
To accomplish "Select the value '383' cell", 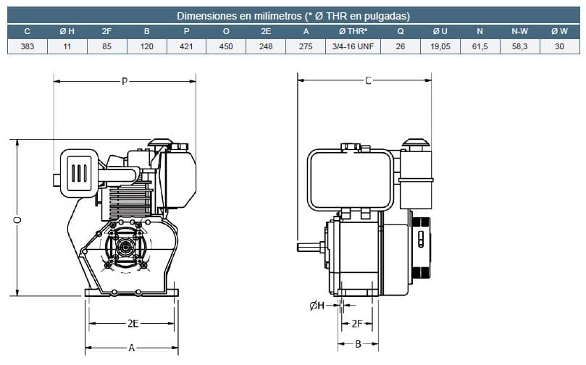I will (x=28, y=46).
